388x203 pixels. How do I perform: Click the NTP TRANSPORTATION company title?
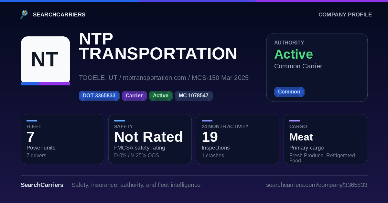click(158, 46)
